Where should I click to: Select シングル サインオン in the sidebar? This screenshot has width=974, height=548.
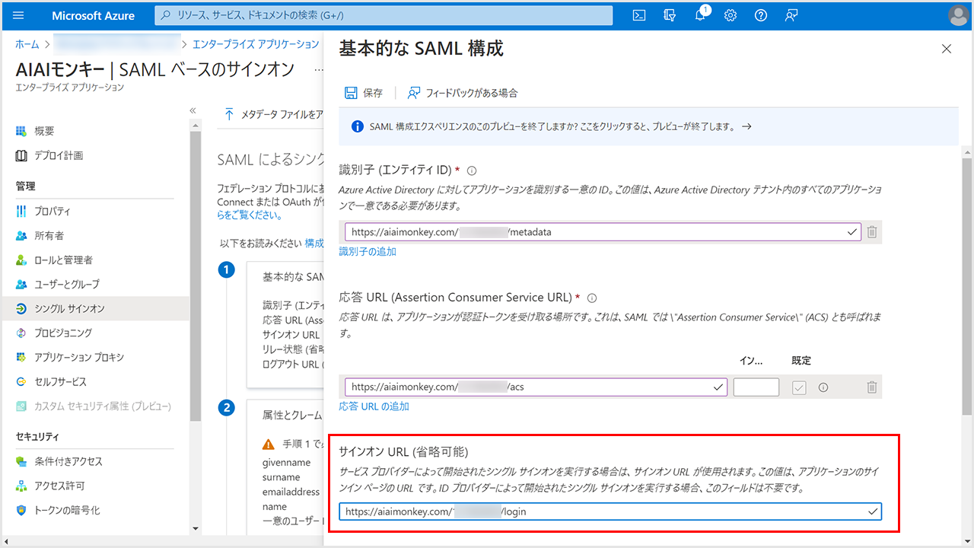69,308
